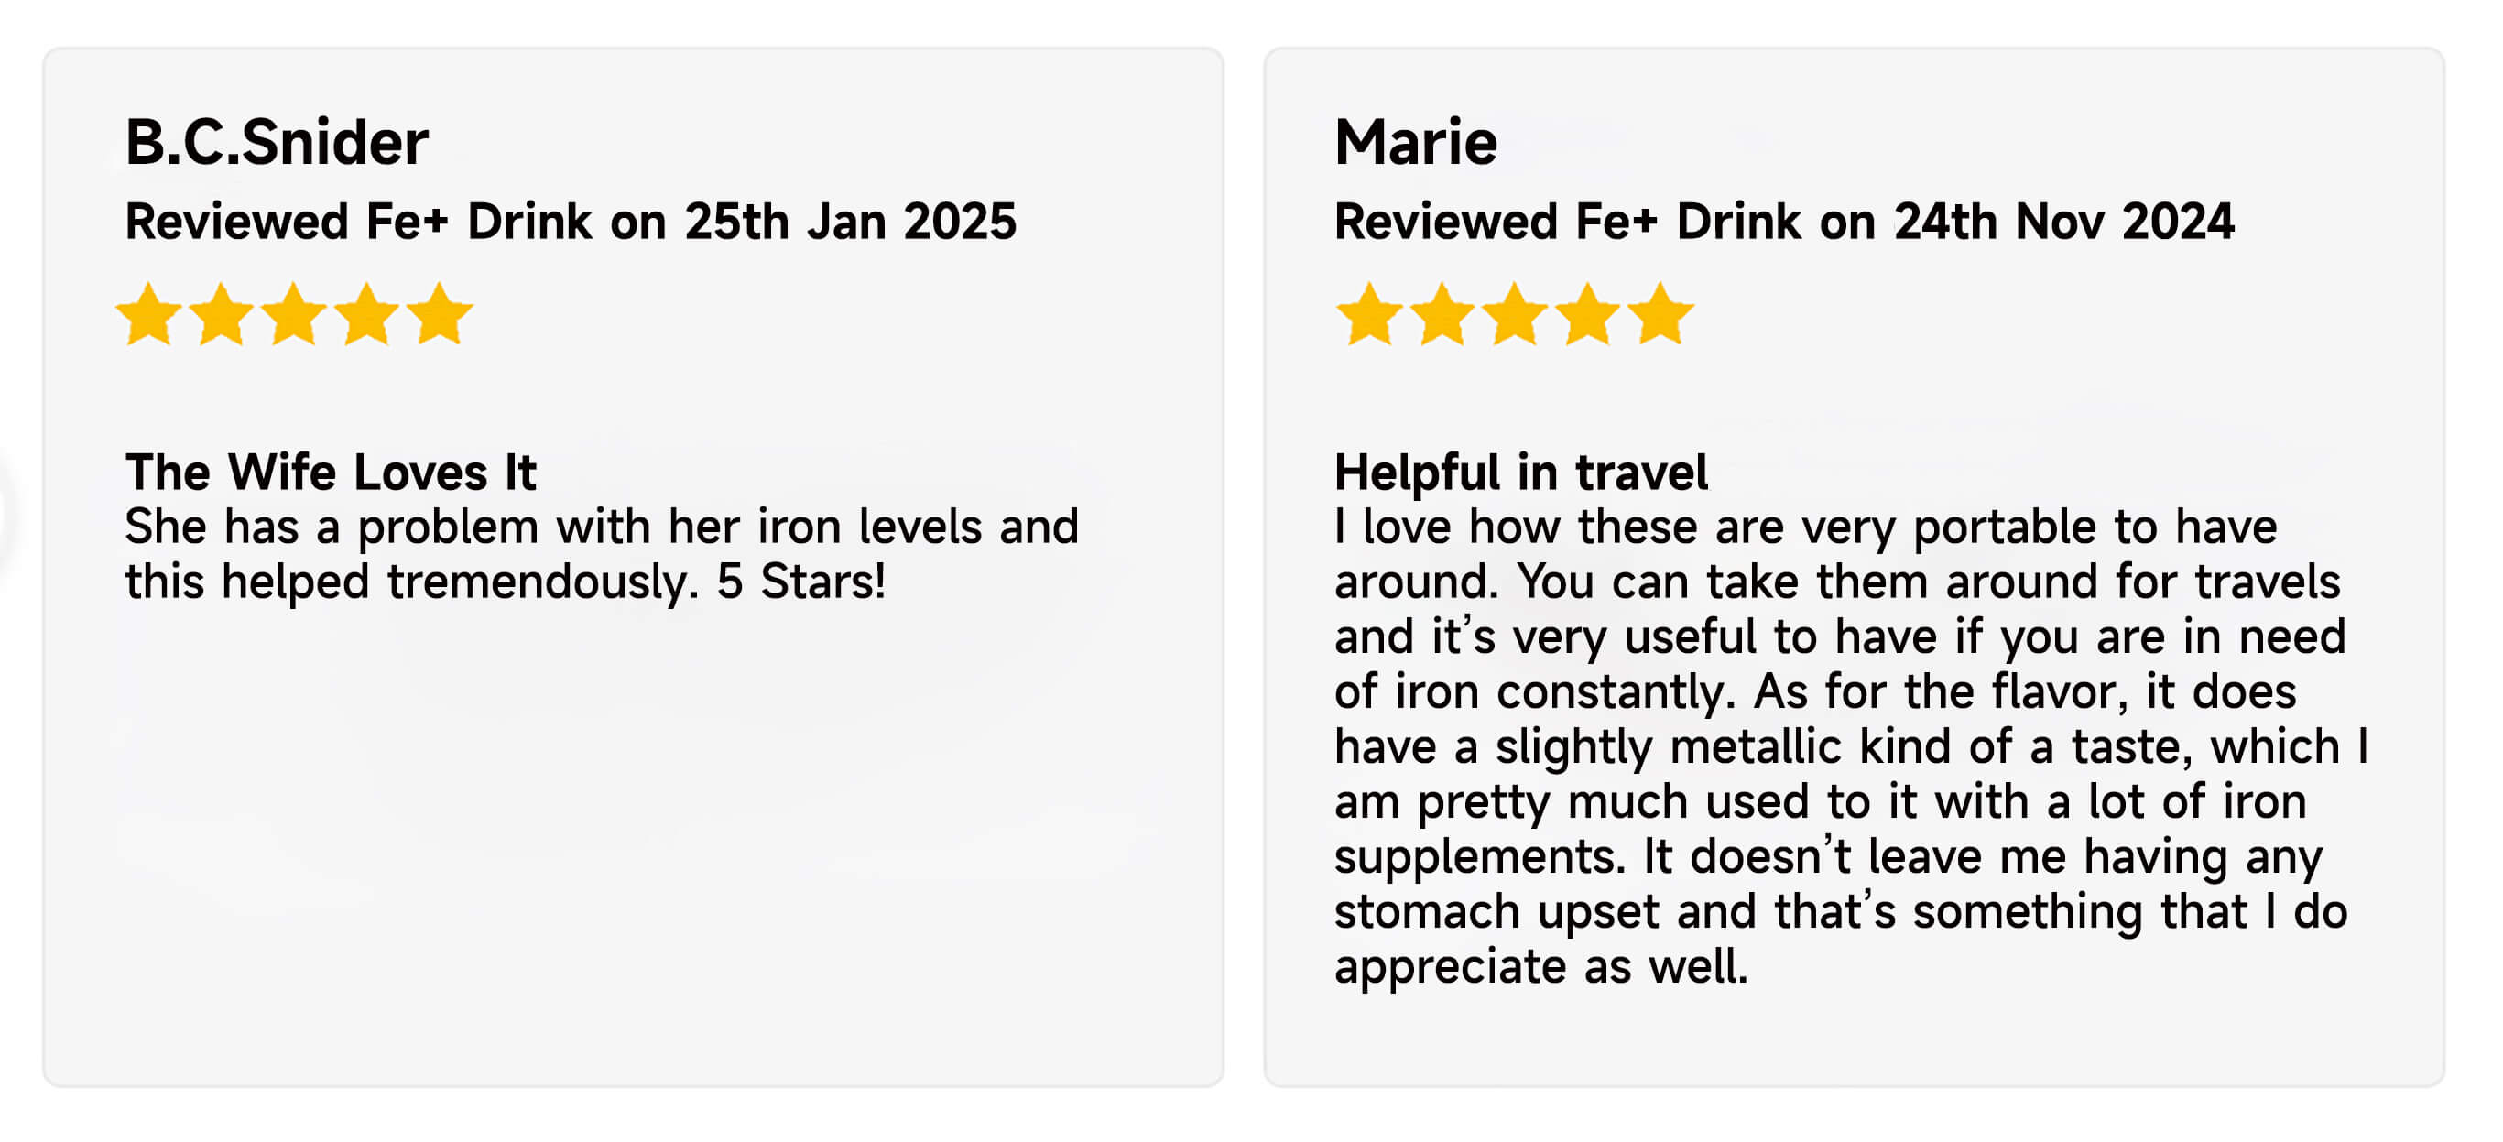This screenshot has width=2503, height=1142.
Task: Click "Helpful in travel" review title
Action: [1520, 473]
